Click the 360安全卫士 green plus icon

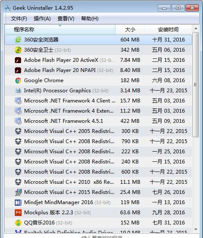click(x=18, y=50)
